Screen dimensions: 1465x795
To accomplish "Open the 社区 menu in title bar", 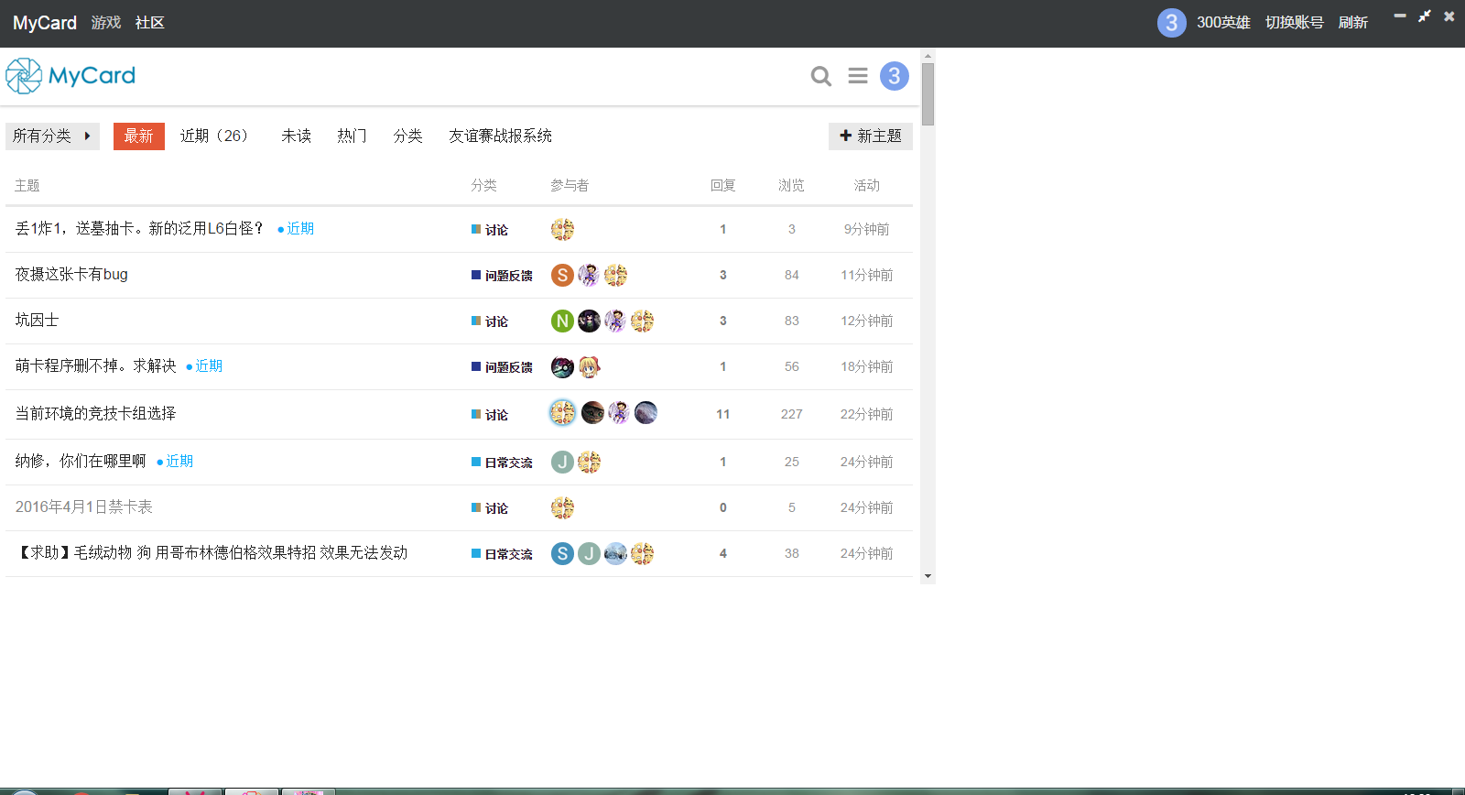I will 150,23.
